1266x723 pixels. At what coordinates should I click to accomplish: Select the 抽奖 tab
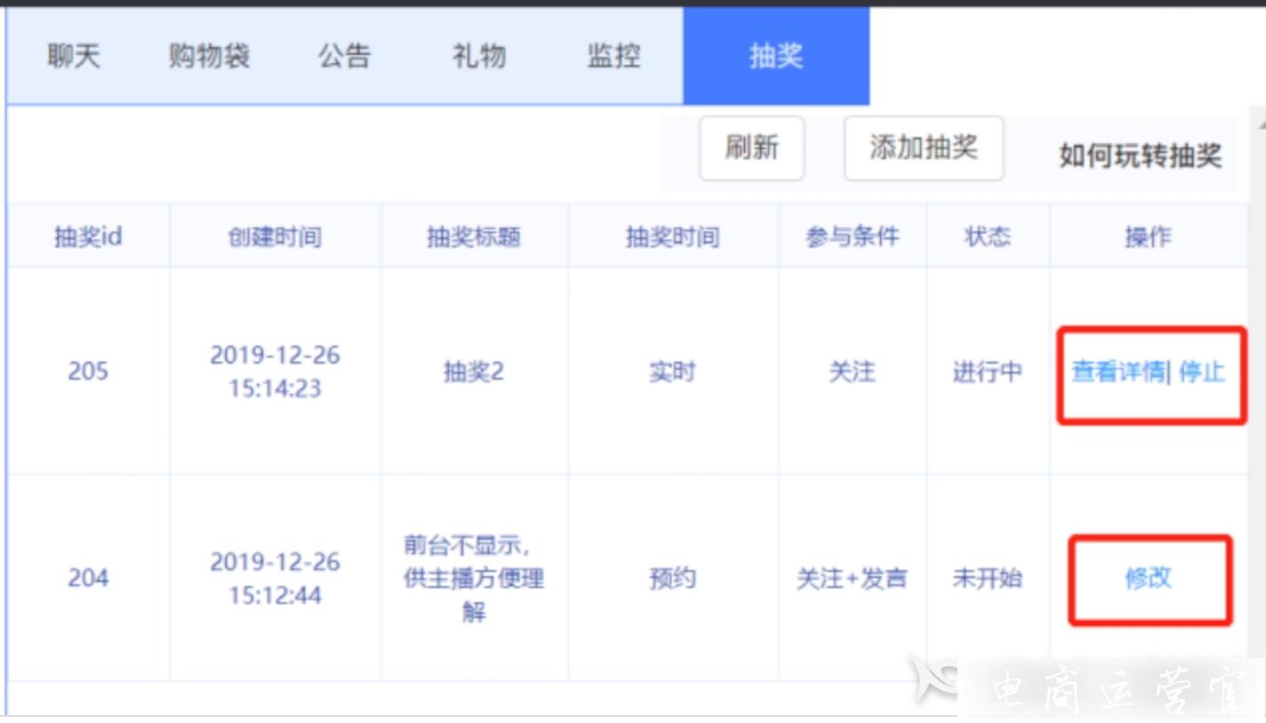[x=776, y=56]
